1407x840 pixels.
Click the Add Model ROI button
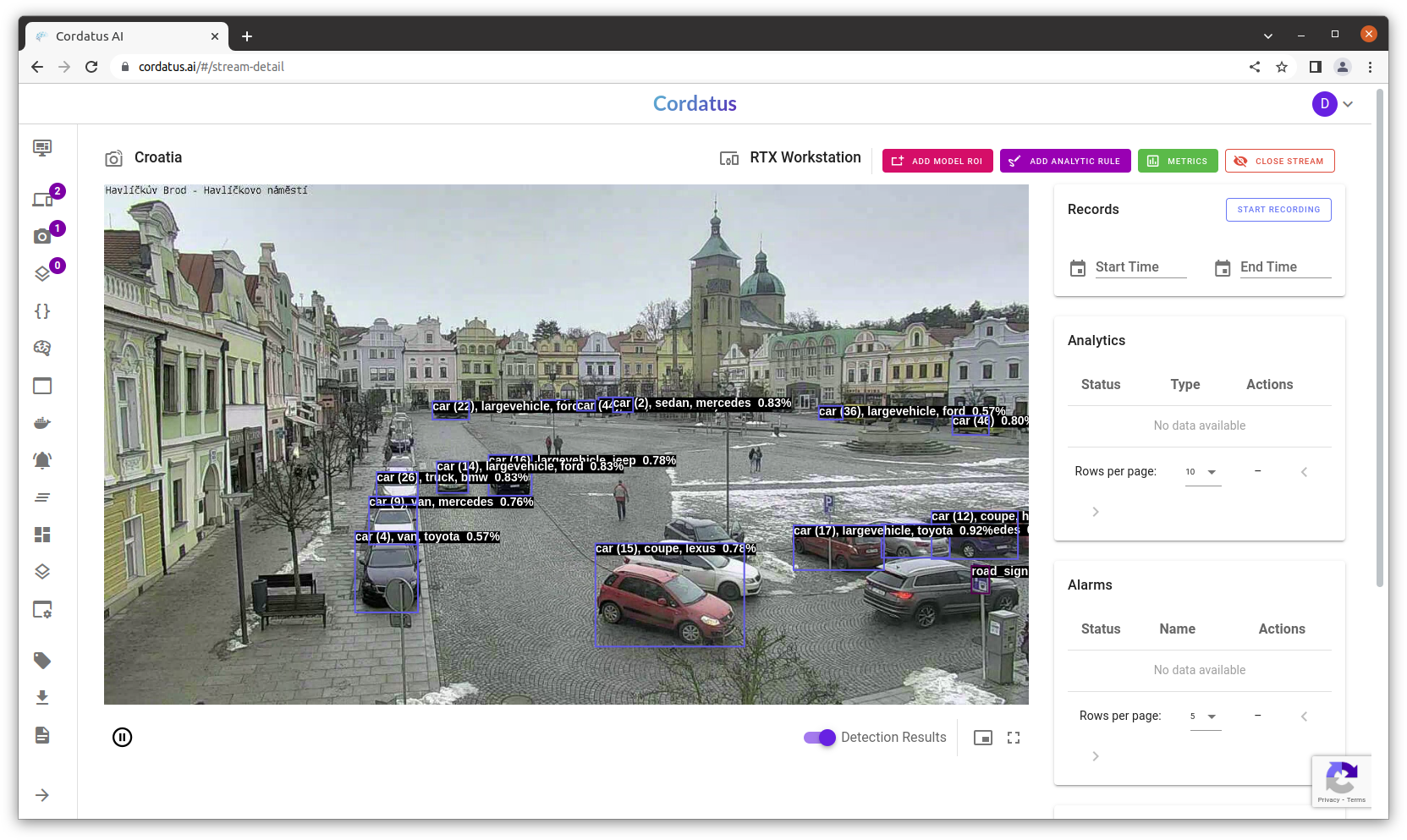(x=937, y=161)
